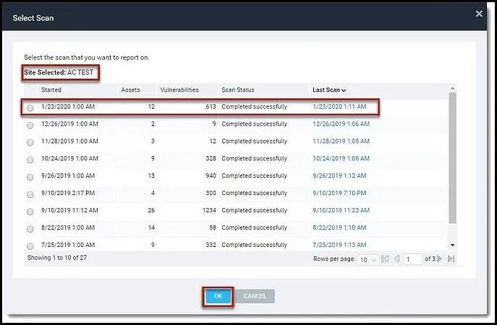
Task: Open the 11/28/2019 1:05 AM last scan link
Action: pyautogui.click(x=341, y=141)
